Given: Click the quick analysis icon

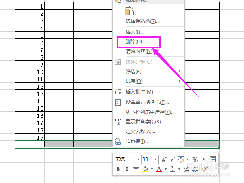Looking at the screenshot, I should (118, 62).
